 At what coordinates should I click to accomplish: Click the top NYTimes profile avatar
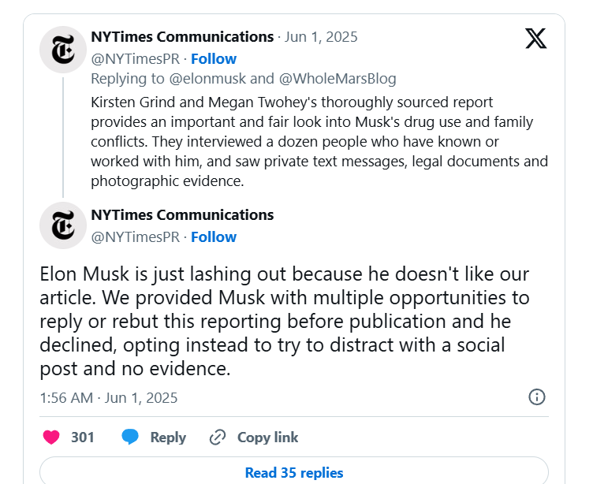point(62,49)
